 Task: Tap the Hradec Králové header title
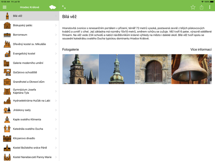click(x=30, y=7)
